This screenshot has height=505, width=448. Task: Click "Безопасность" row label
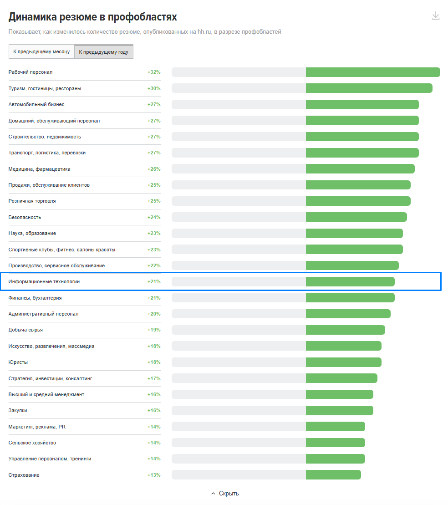(25, 217)
